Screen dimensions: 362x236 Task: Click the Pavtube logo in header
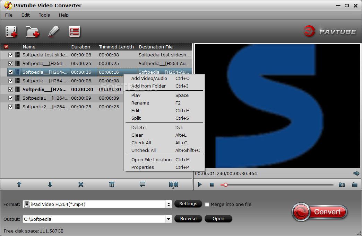pyautogui.click(x=330, y=31)
